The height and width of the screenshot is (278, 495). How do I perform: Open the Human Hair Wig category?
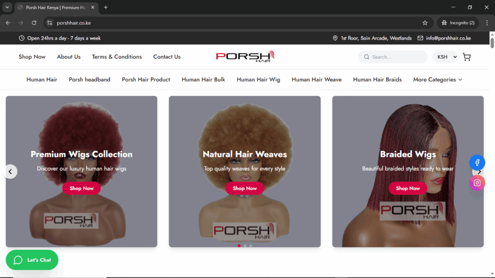(x=258, y=80)
